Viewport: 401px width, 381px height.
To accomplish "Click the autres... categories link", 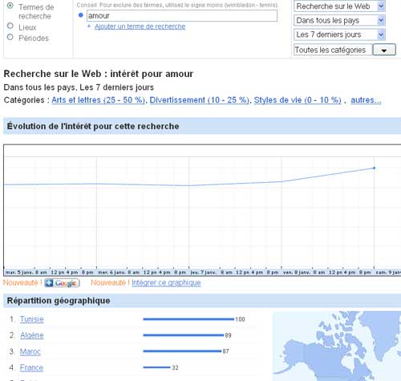I will coord(366,100).
